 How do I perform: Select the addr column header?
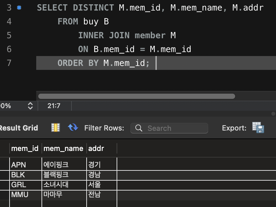[102, 149]
